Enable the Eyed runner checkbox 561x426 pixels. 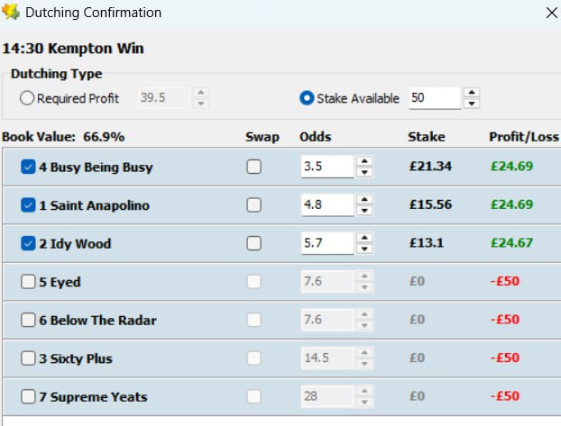[x=28, y=282]
